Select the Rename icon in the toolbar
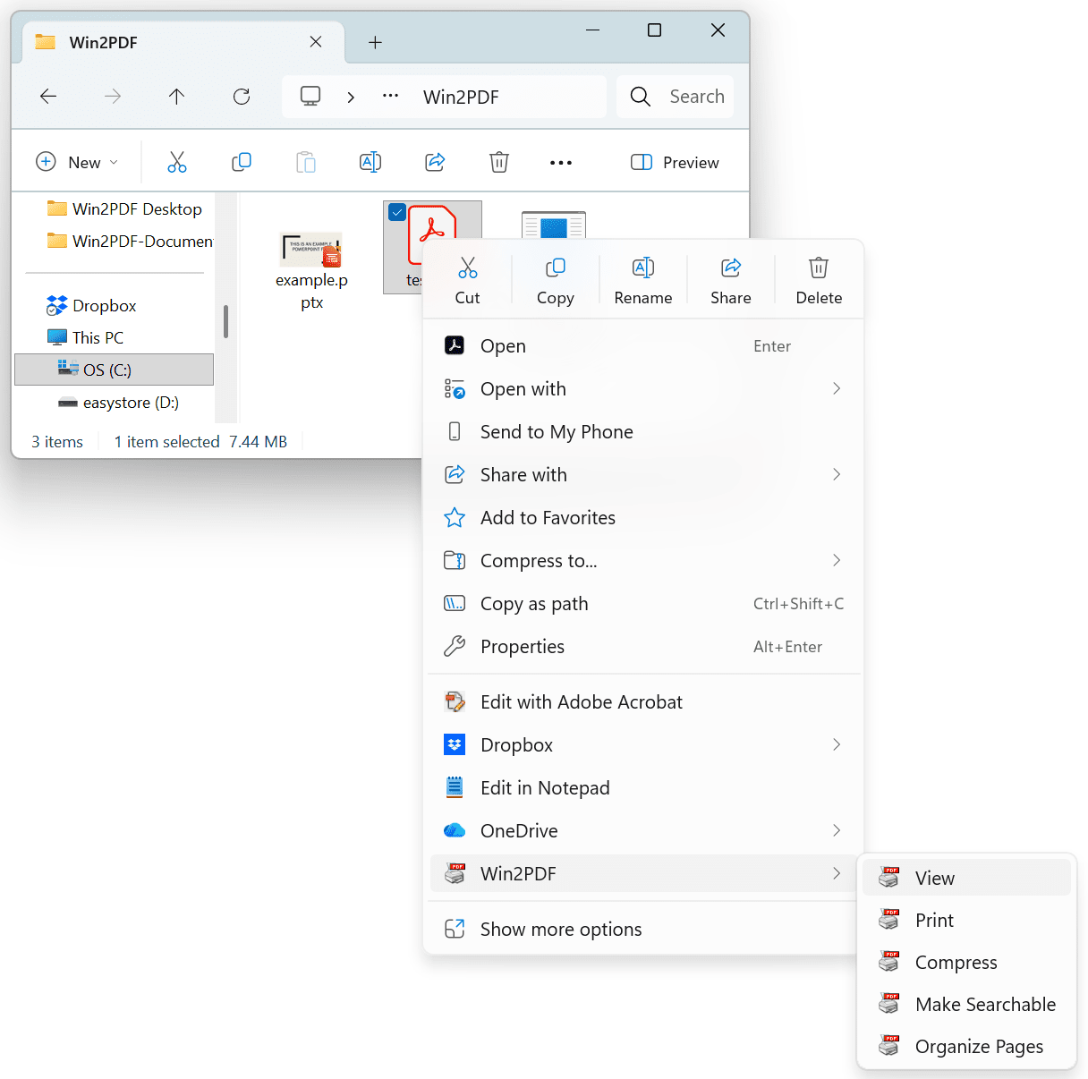Viewport: 1088px width, 1079px height. coord(370,162)
